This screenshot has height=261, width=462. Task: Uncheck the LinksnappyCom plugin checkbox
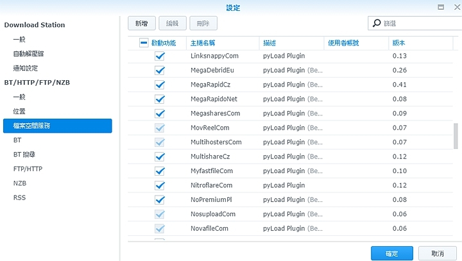(x=160, y=56)
